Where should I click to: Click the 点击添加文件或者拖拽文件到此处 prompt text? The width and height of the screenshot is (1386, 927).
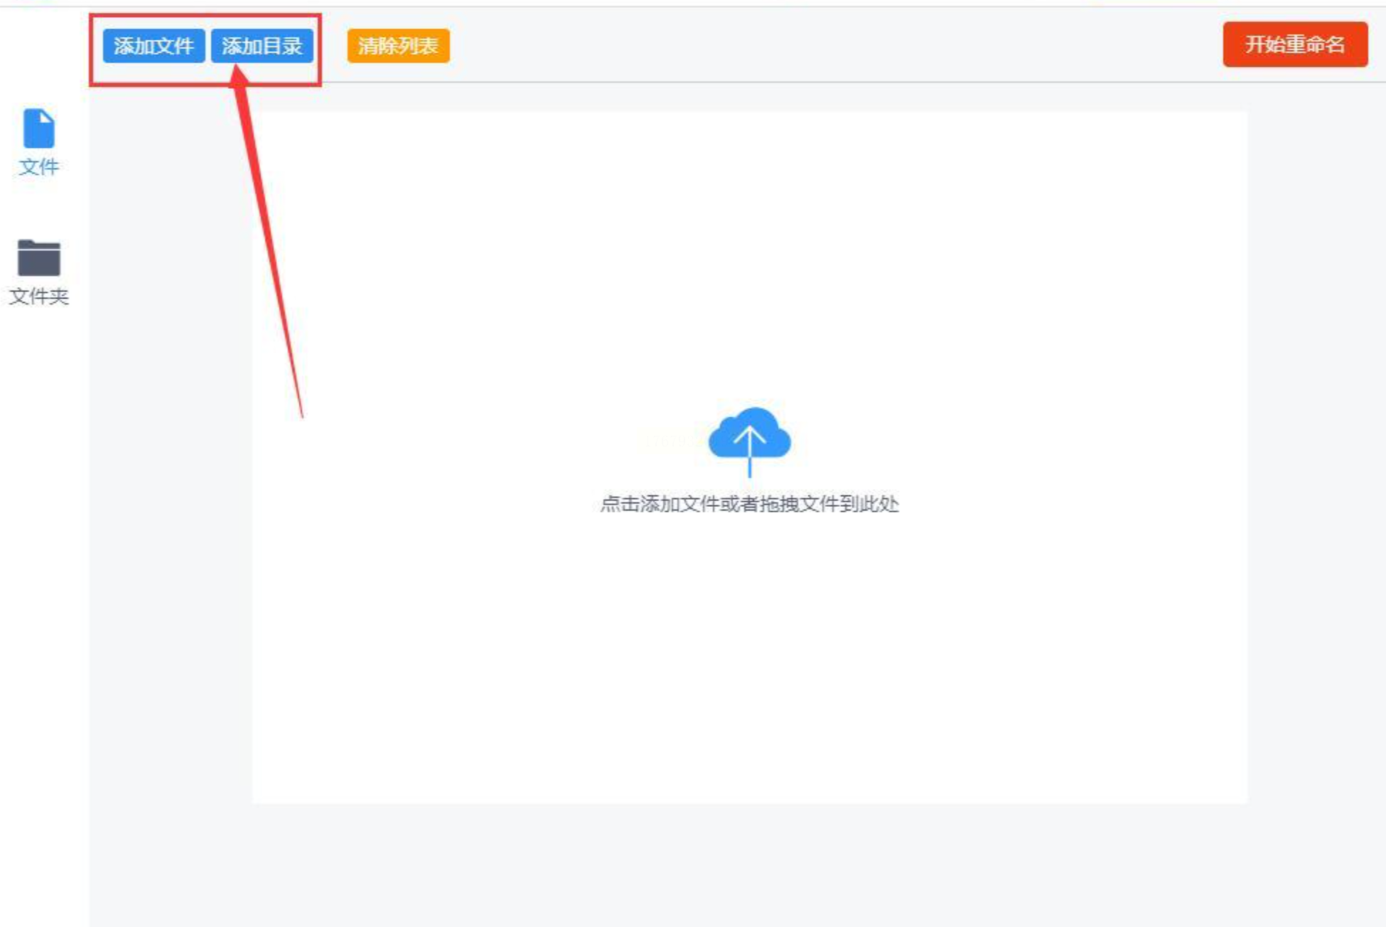(x=749, y=504)
